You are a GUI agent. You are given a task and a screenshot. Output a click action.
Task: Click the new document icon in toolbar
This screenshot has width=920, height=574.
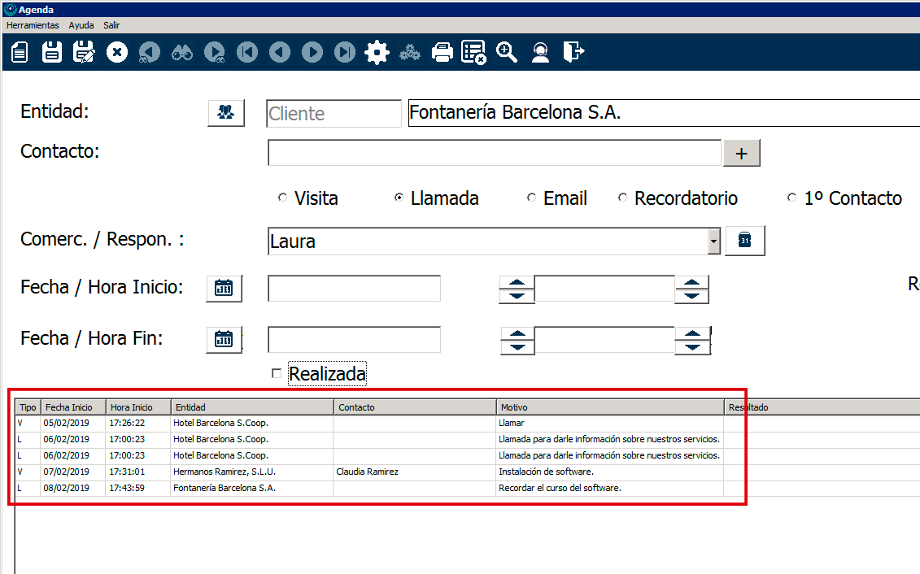click(20, 53)
